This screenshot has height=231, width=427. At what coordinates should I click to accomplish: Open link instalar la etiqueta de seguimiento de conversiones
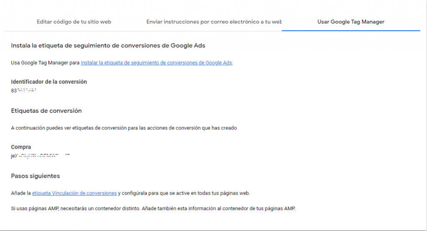(x=156, y=63)
